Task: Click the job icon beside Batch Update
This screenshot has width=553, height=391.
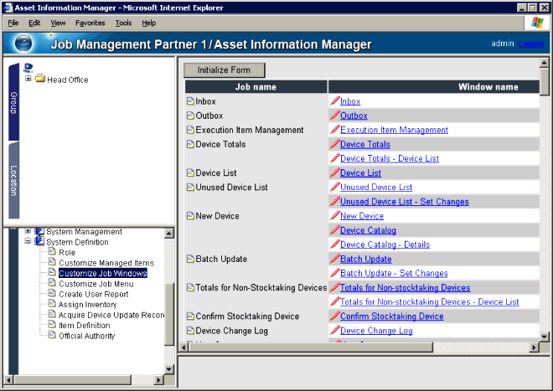Action: (190, 260)
